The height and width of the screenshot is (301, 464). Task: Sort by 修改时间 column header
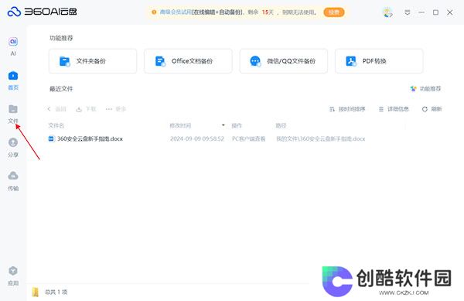tap(180, 126)
